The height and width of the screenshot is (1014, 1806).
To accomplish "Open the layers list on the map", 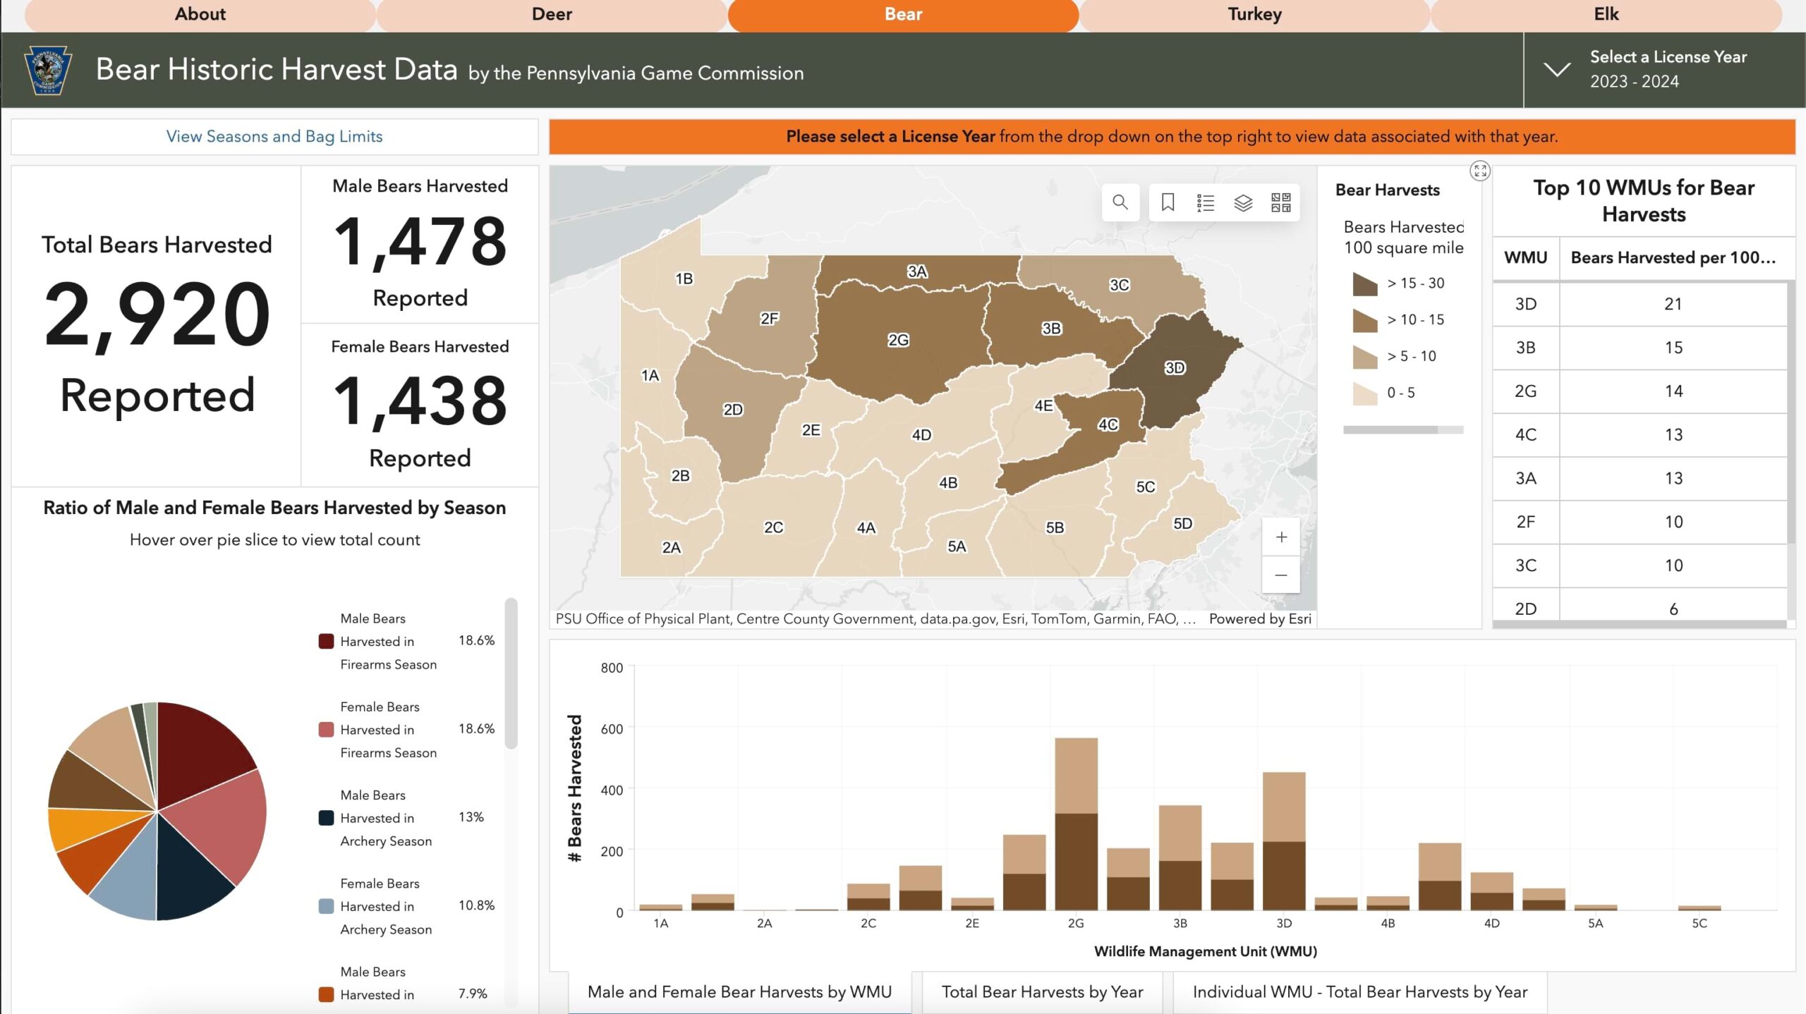I will click(x=1244, y=202).
